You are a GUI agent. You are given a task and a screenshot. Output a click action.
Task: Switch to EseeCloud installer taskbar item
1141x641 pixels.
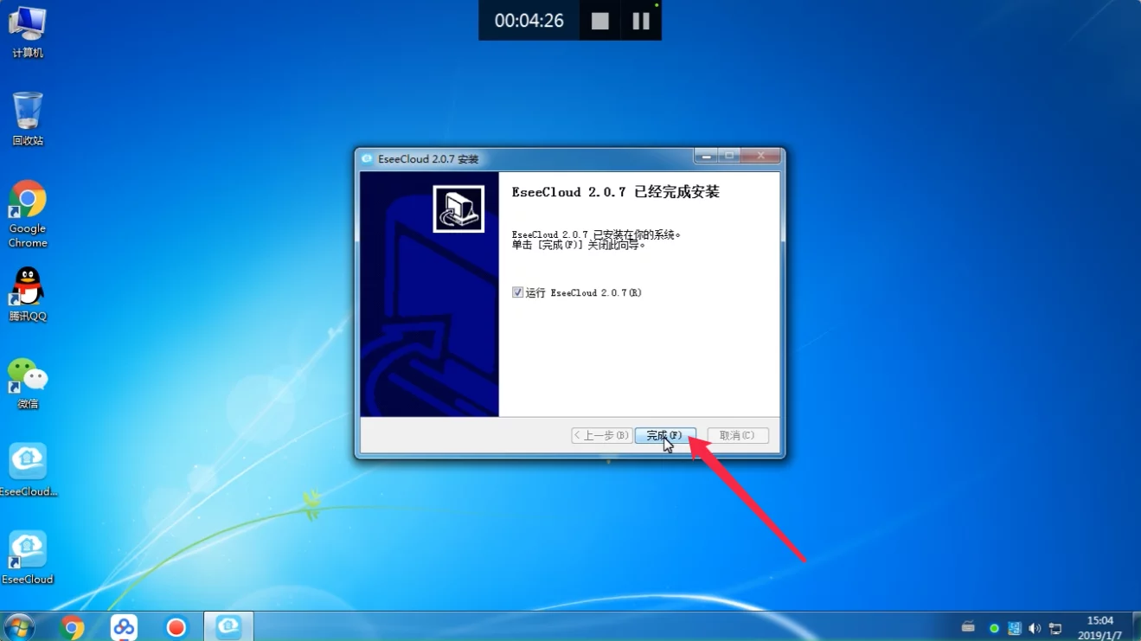(228, 626)
